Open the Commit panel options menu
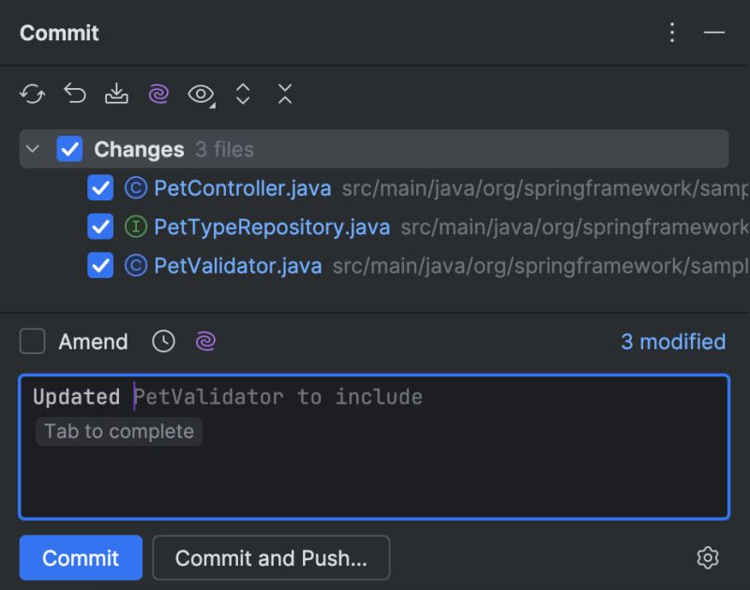 pos(672,32)
